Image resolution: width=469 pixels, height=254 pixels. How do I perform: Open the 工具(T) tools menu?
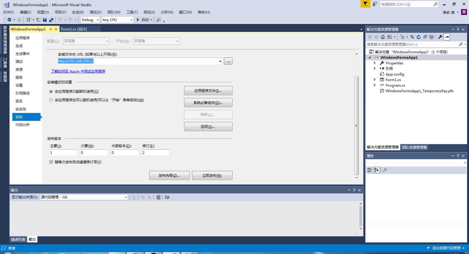click(x=132, y=12)
